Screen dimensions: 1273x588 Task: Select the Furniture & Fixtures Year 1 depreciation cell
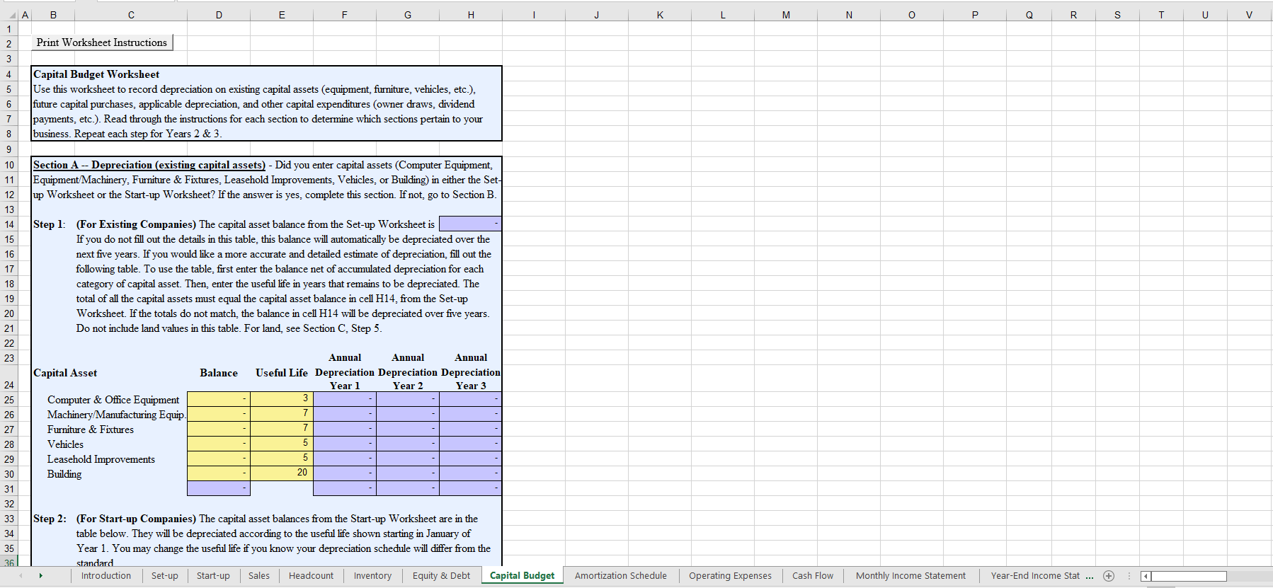[345, 429]
